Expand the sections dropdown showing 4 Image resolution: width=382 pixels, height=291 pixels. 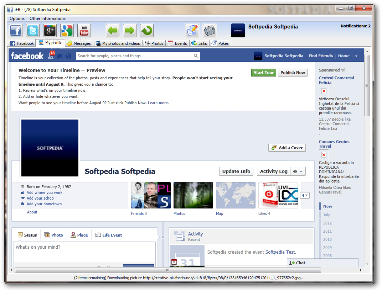pos(305,195)
